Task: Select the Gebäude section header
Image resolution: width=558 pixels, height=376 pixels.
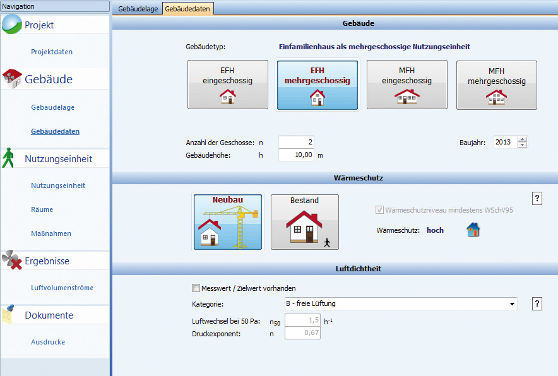Action: pos(55,79)
